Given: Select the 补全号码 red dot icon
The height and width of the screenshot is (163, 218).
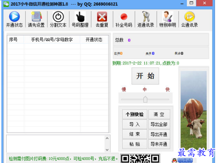Looking at the screenshot, I should (x=124, y=16).
